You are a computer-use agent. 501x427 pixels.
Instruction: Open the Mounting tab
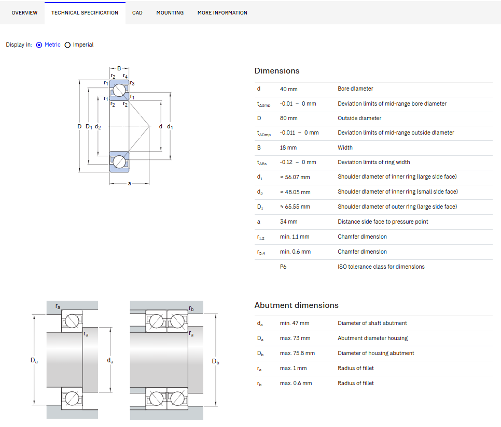tap(170, 13)
